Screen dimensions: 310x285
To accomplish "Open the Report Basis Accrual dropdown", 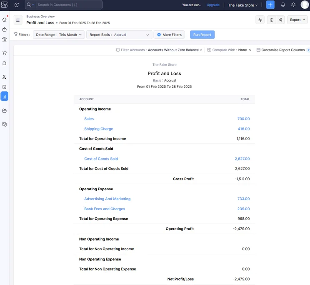I will pyautogui.click(x=119, y=34).
